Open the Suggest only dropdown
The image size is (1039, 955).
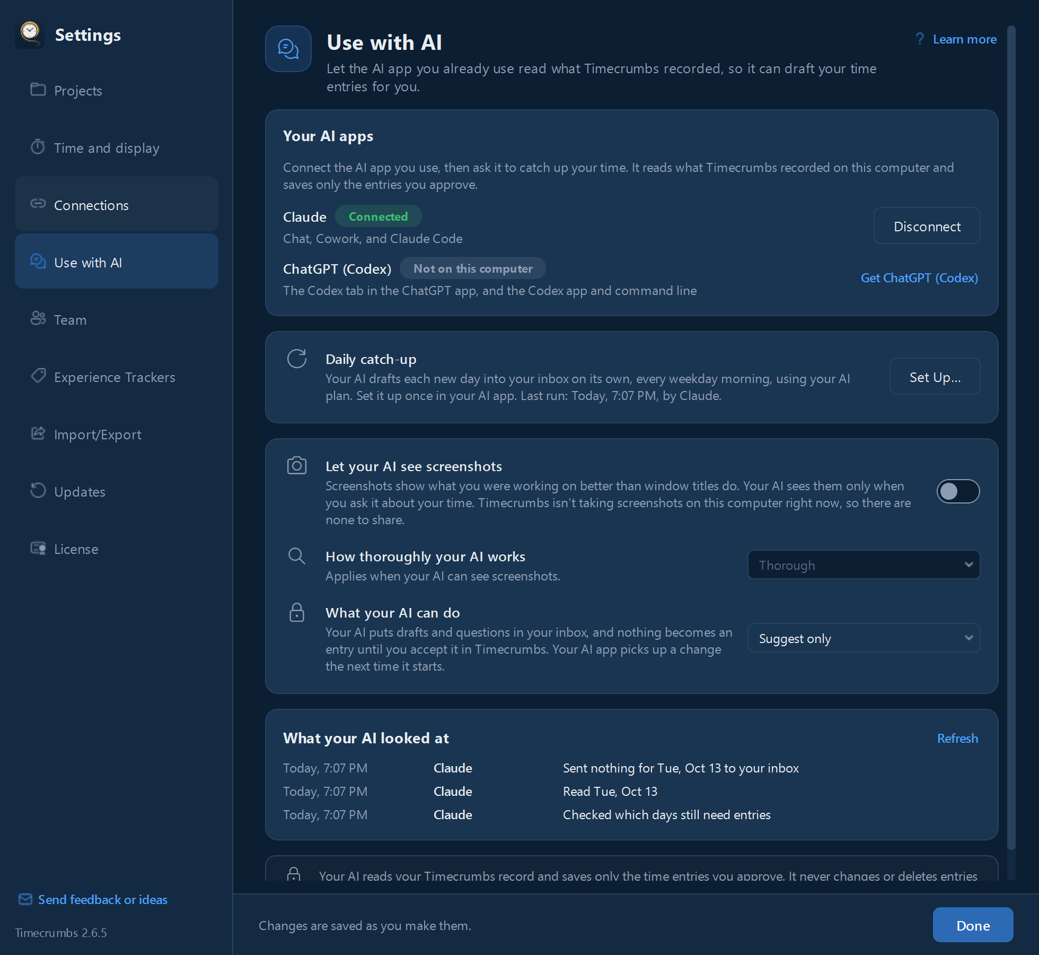pos(864,638)
